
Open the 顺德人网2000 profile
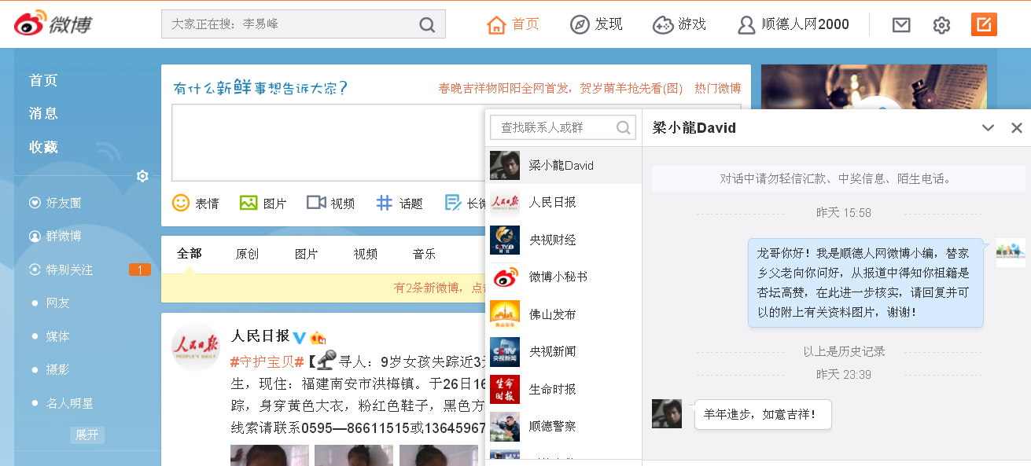pos(794,24)
